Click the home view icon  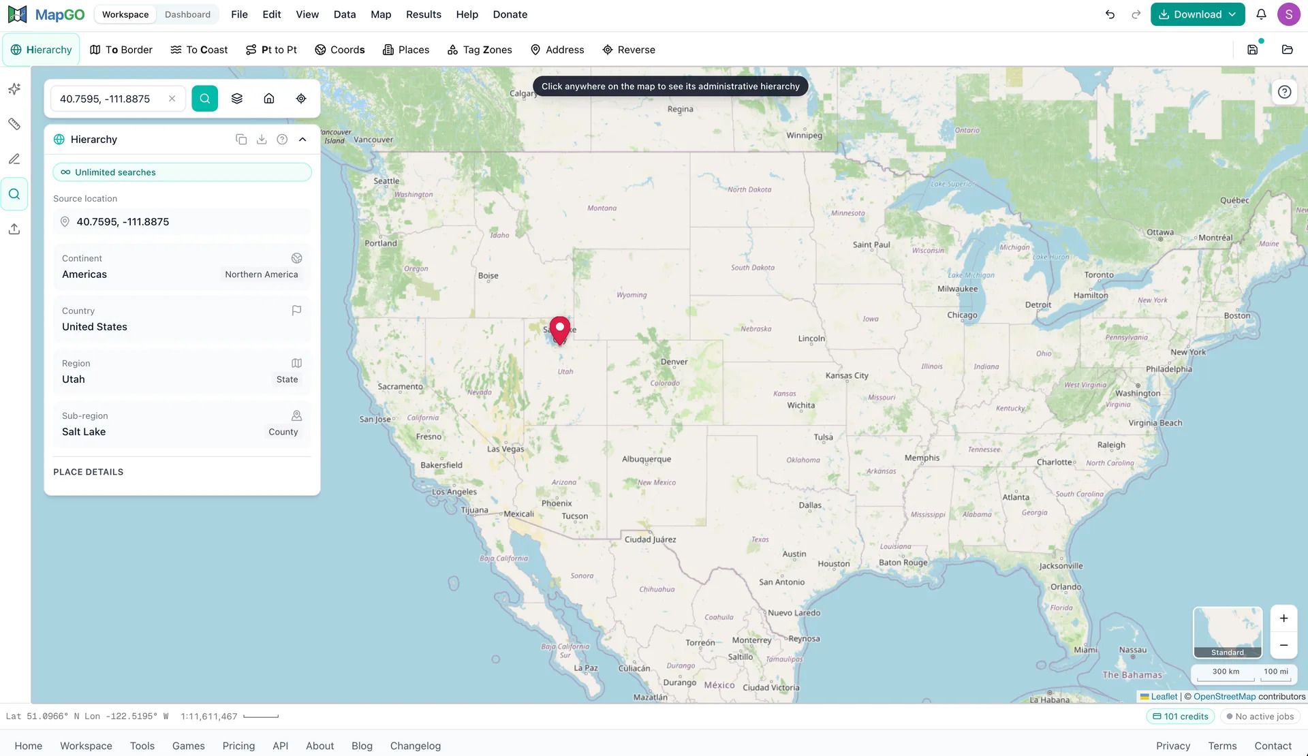click(x=269, y=99)
